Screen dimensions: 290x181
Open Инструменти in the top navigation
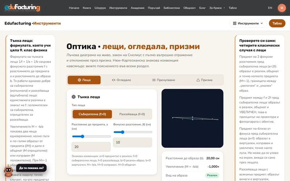(118, 8)
